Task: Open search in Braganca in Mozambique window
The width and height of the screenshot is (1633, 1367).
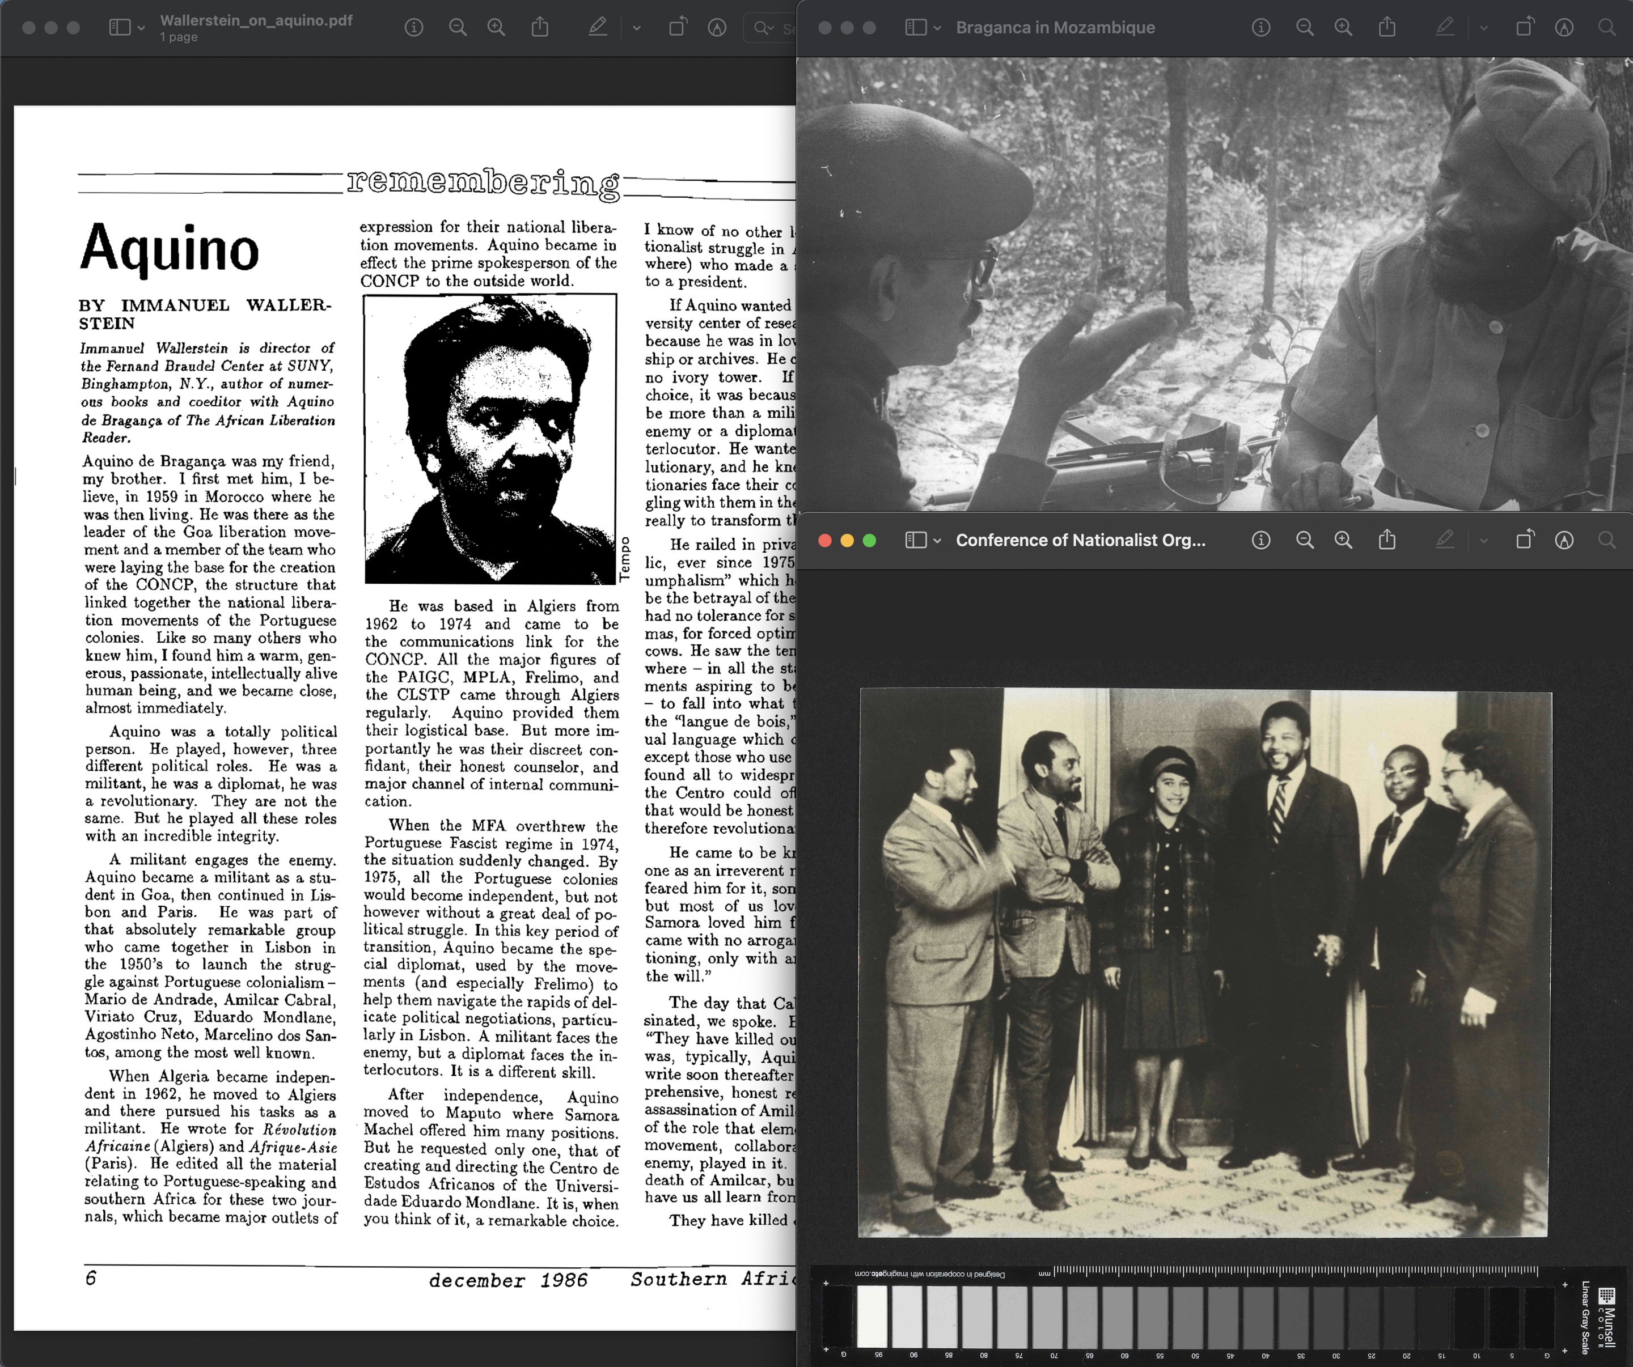Action: pyautogui.click(x=1606, y=28)
